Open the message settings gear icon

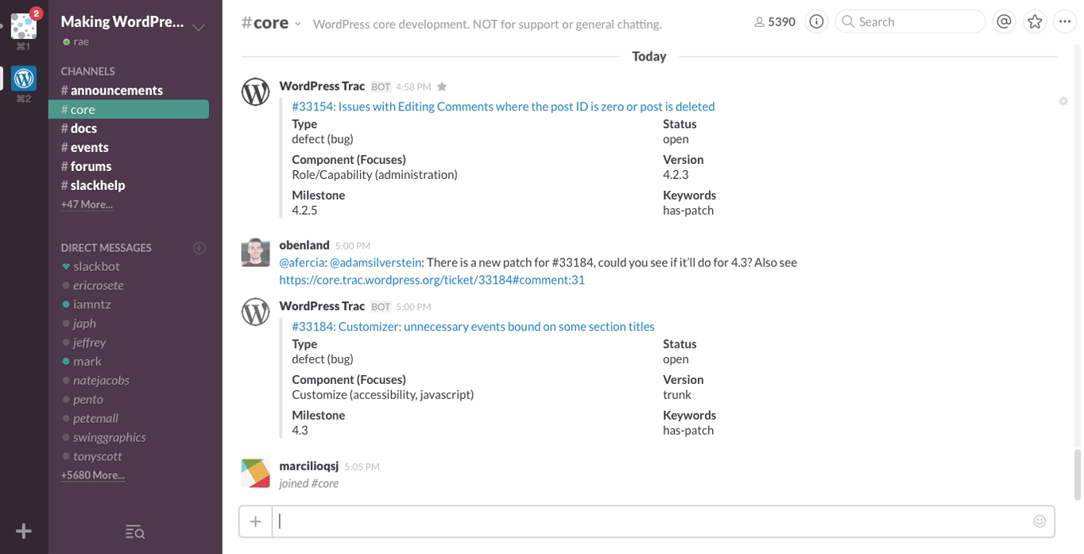1063,101
